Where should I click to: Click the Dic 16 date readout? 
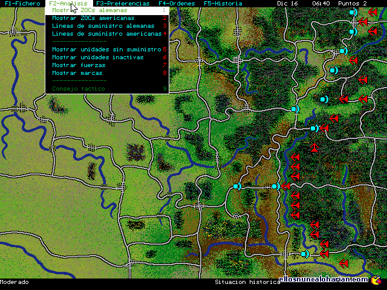[287, 4]
